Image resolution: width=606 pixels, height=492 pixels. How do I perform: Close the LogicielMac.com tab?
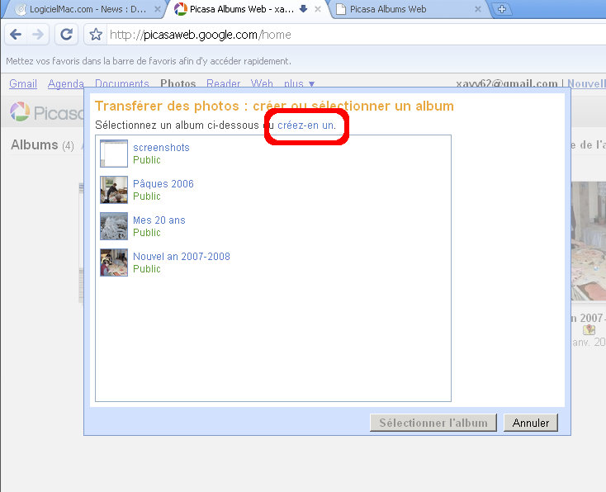coord(158,9)
